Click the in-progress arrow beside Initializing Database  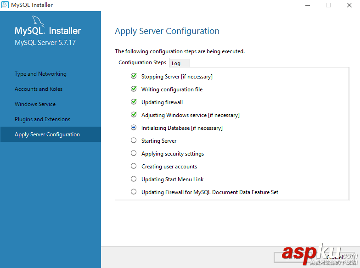pyautogui.click(x=134, y=128)
